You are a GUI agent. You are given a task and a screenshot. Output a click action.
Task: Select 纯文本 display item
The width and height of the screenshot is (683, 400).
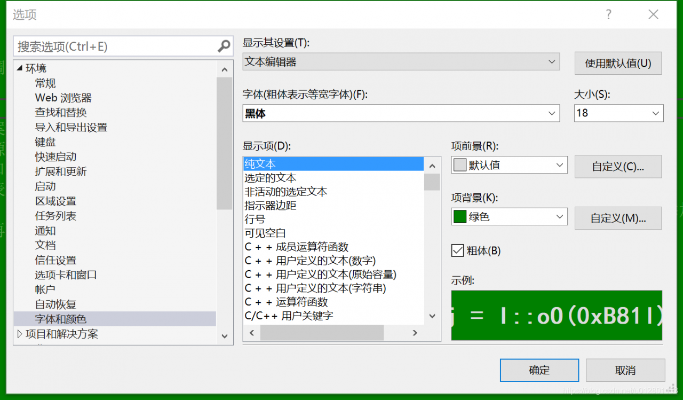tap(333, 164)
